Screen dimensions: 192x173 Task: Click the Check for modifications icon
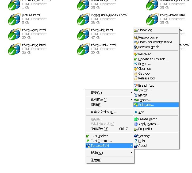(x=136, y=42)
